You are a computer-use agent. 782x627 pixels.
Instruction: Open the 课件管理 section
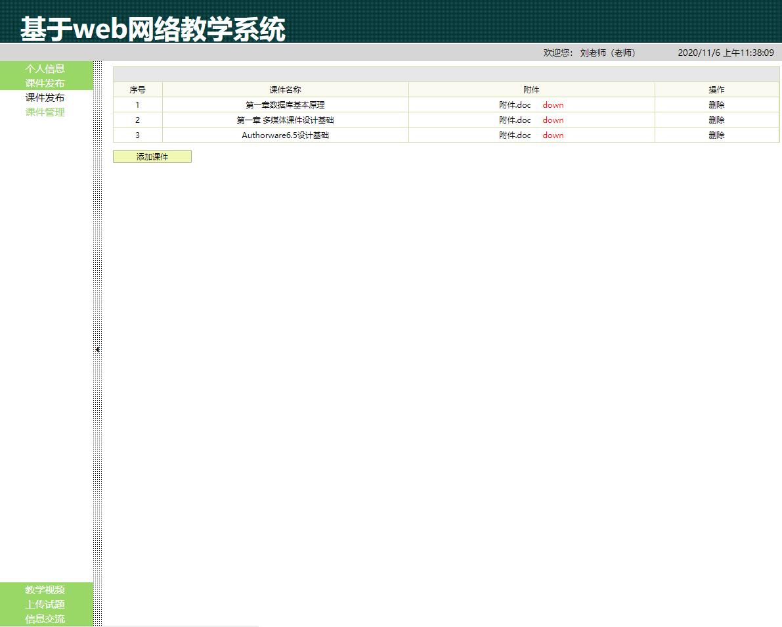(x=45, y=112)
